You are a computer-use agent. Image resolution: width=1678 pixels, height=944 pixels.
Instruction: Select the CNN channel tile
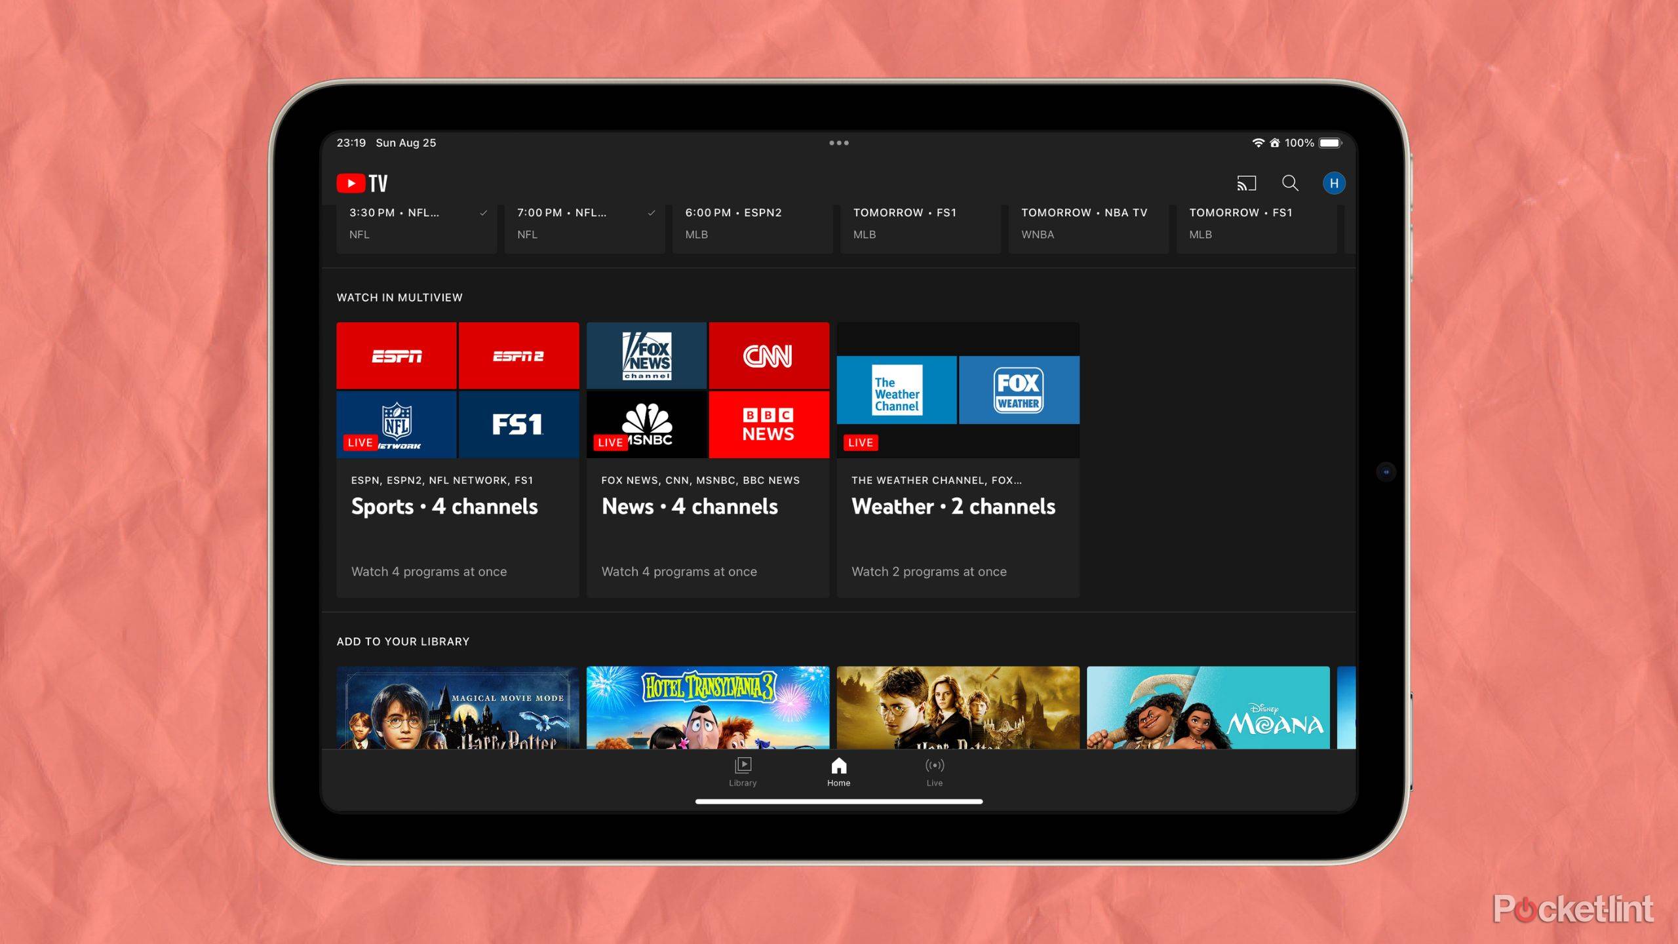click(x=768, y=355)
